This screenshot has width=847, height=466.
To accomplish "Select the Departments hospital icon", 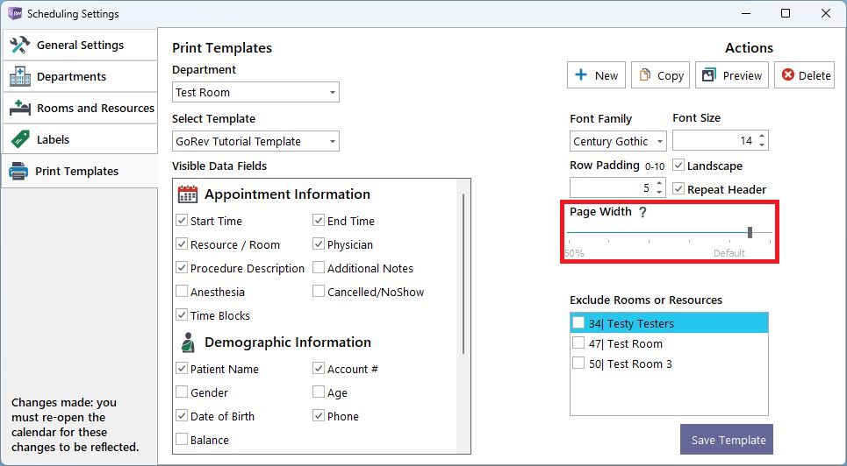I will pyautogui.click(x=20, y=76).
